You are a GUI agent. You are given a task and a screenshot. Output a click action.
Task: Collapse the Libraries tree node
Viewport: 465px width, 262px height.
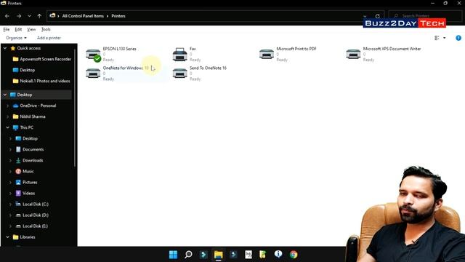pyautogui.click(x=7, y=237)
